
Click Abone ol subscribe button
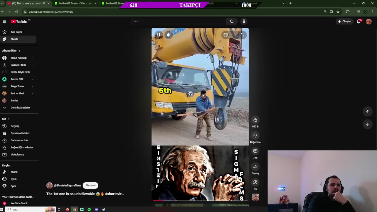point(90,185)
